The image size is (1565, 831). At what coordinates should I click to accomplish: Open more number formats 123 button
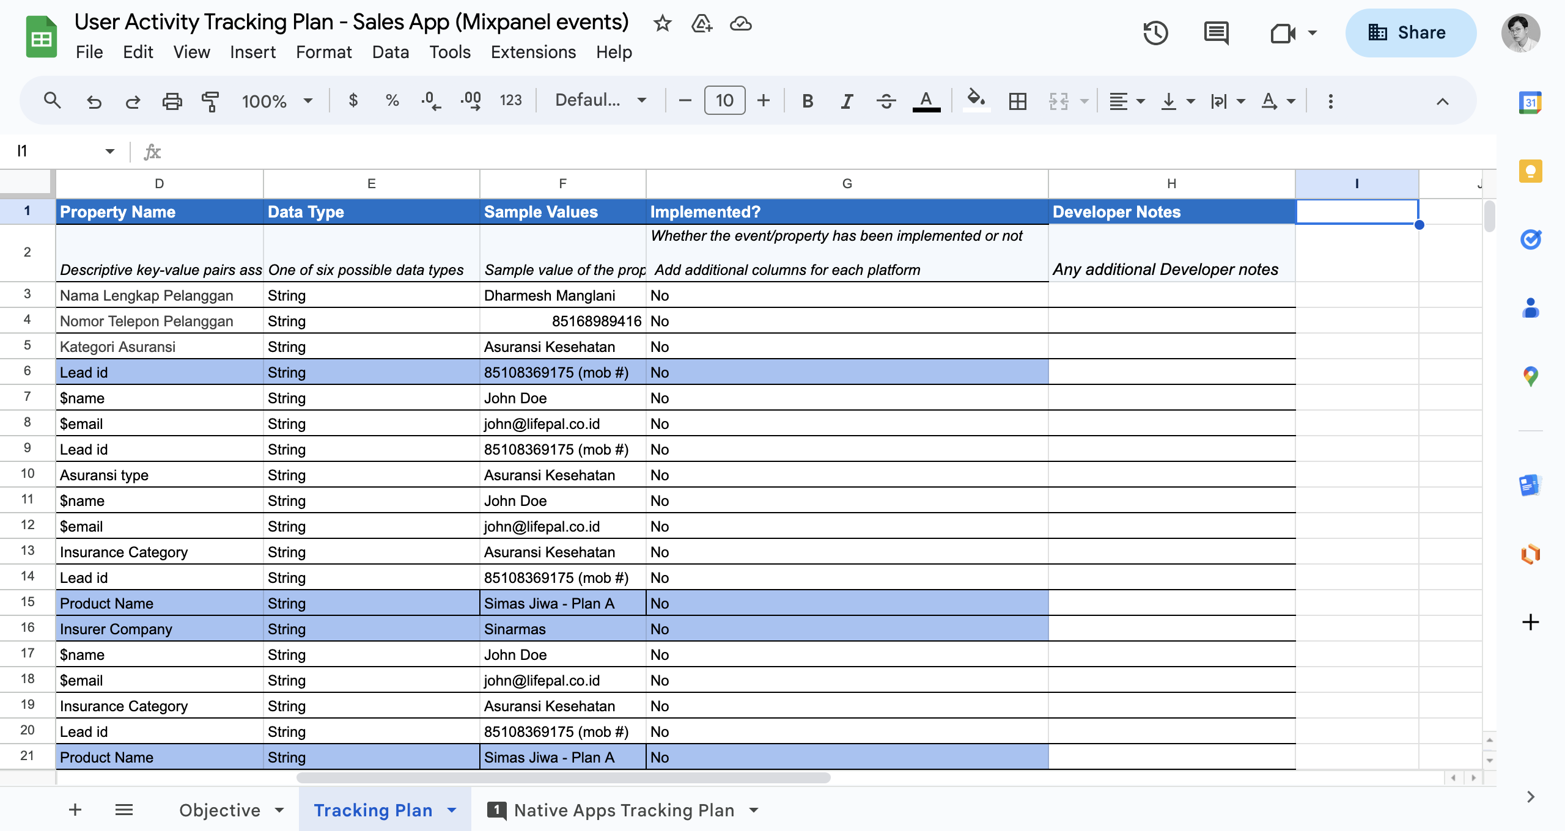[510, 101]
